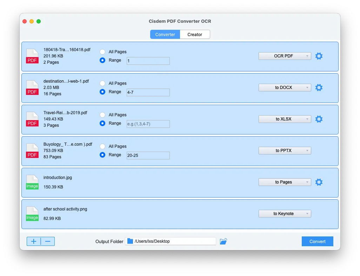Click the PDF file icon of Travel-Rei…b-2019.pdf
360x276 pixels.
pos(32,119)
